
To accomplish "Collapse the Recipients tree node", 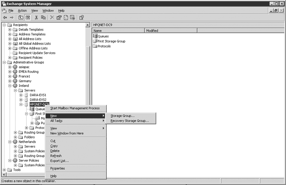I will coord(4,25).
